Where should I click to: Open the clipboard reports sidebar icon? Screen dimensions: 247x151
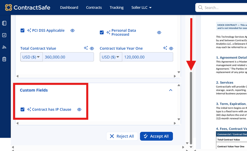4,59
